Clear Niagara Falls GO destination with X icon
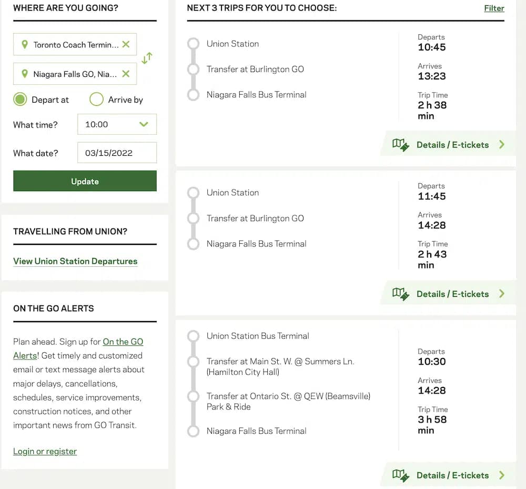526x489 pixels. pos(126,74)
